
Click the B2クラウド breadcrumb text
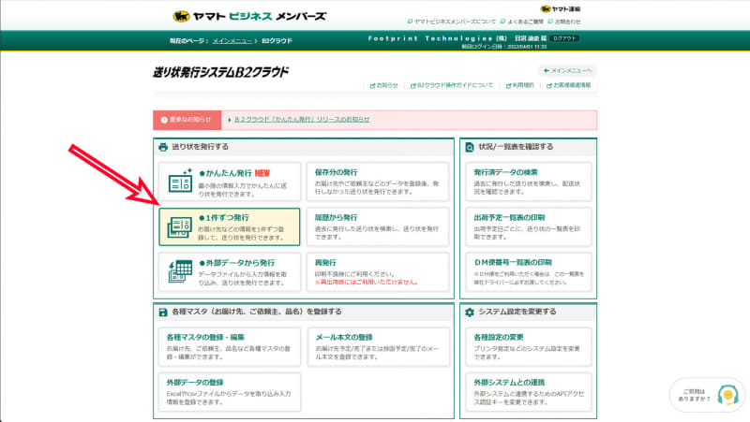tap(277, 41)
